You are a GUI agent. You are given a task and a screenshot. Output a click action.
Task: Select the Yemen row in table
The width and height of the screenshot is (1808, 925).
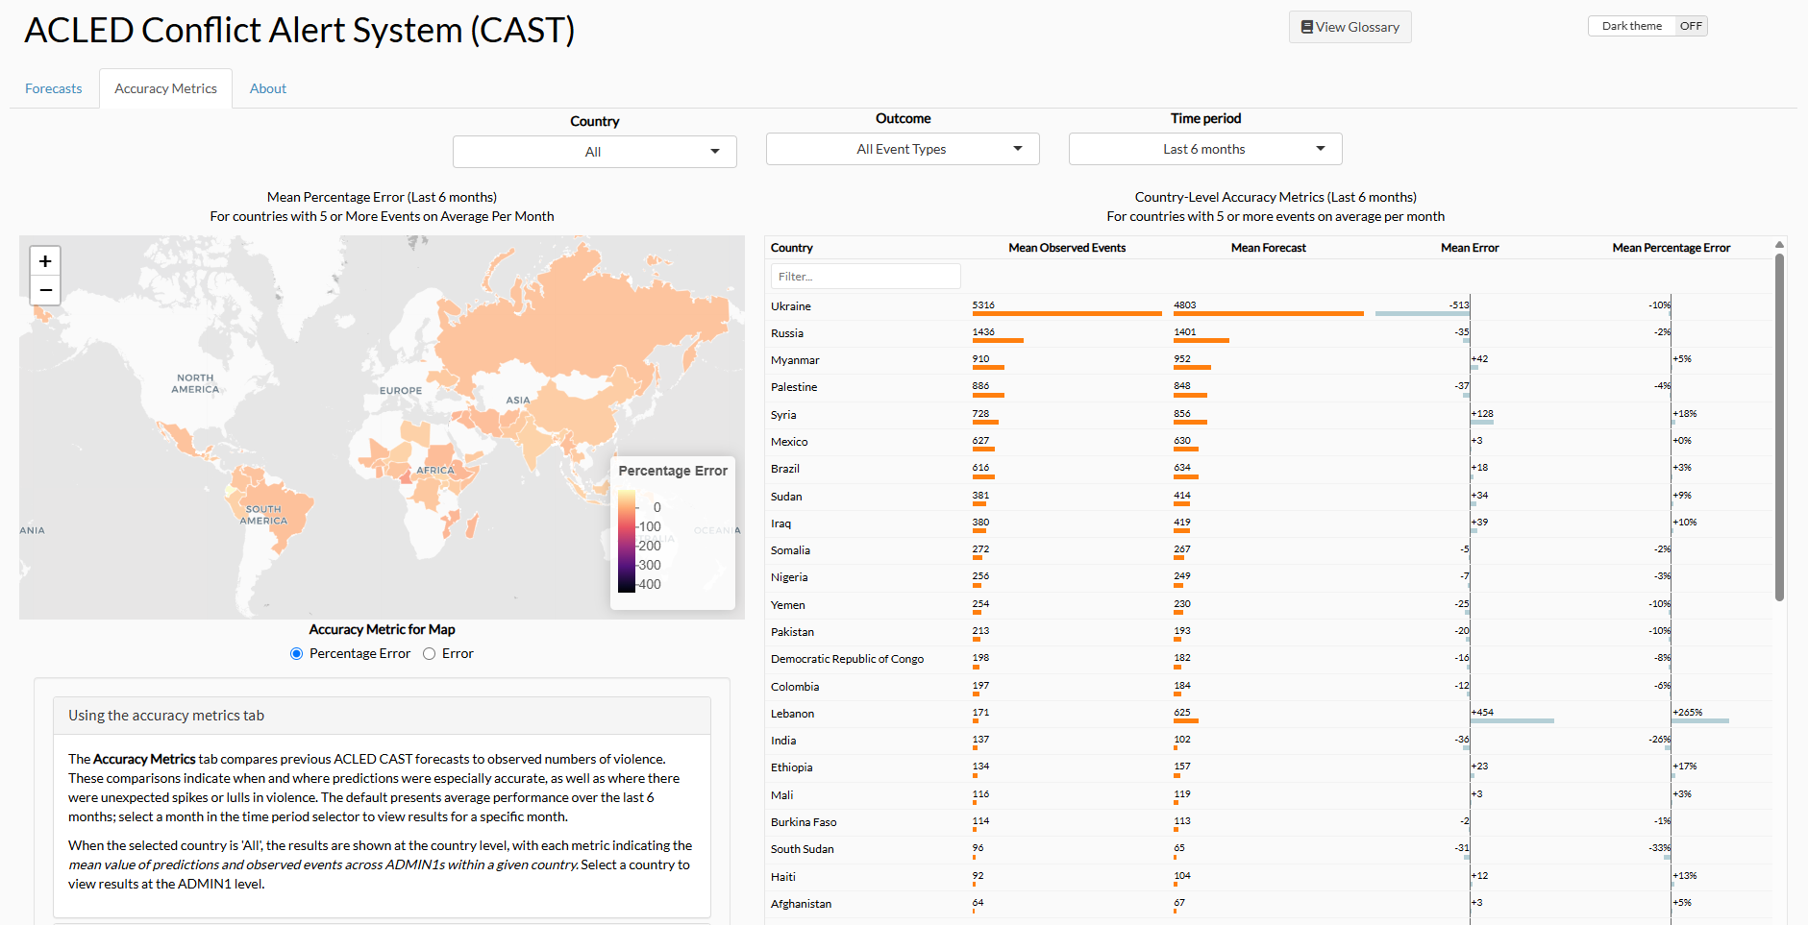[x=1269, y=605]
